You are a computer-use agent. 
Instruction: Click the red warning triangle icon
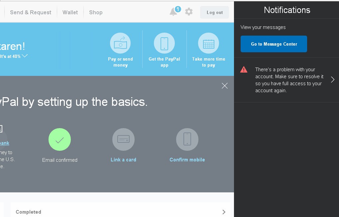(x=244, y=70)
